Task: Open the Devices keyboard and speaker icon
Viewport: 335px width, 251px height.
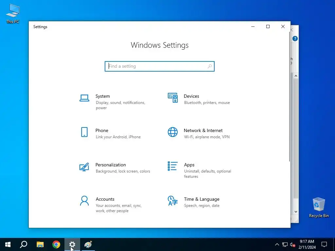Action: click(x=173, y=97)
